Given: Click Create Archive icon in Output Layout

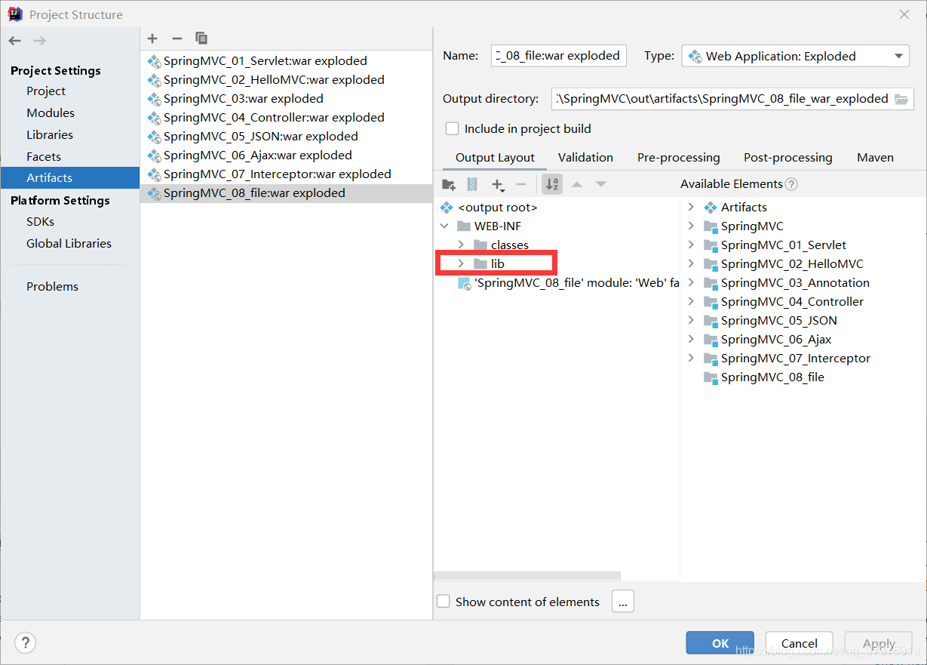Looking at the screenshot, I should 472,184.
